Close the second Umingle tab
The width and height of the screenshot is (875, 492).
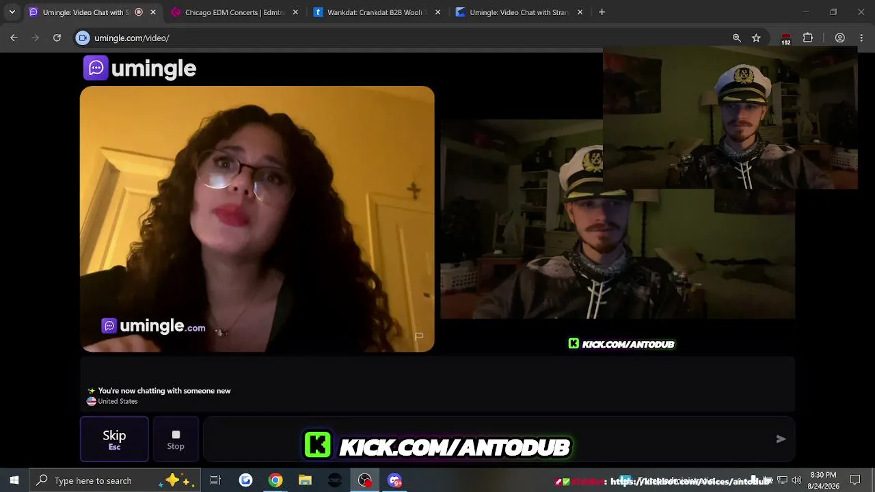pos(580,12)
